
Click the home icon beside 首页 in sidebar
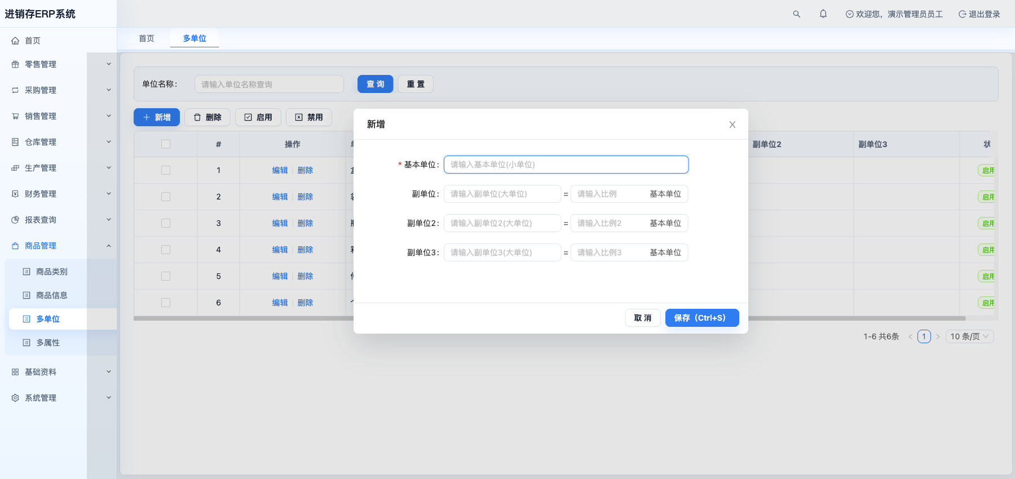point(15,41)
